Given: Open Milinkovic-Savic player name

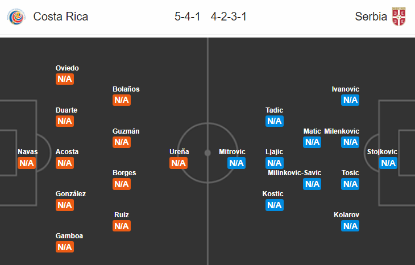Looking at the screenshot, I should (294, 173).
